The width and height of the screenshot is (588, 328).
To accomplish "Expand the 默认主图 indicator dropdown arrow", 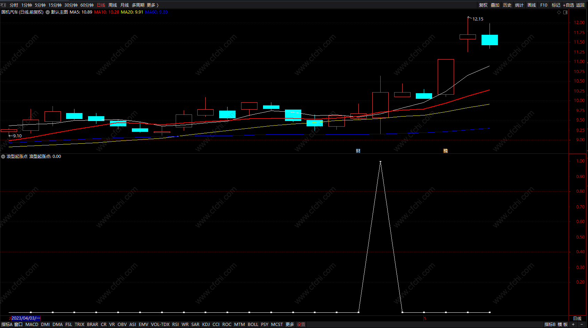I will [48, 12].
